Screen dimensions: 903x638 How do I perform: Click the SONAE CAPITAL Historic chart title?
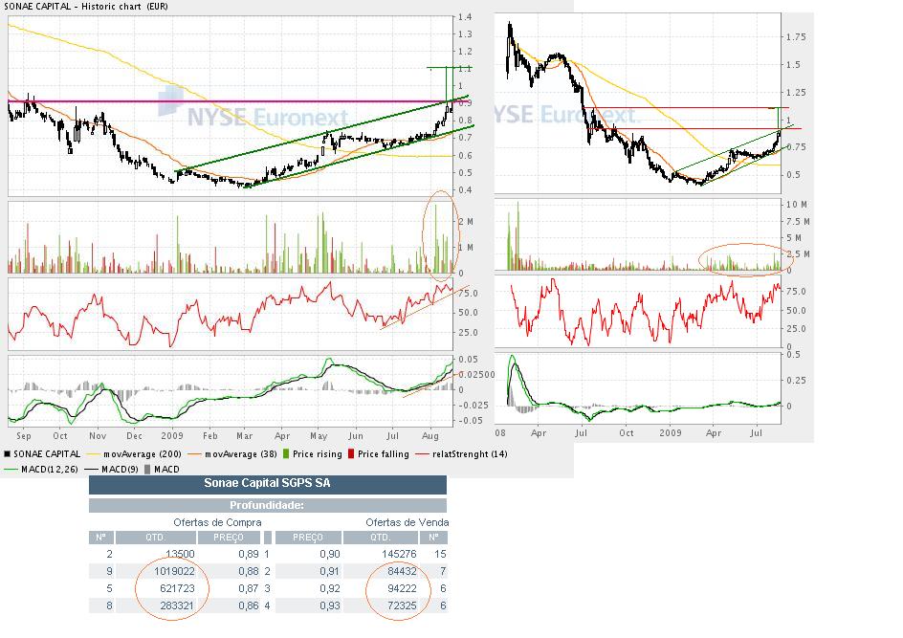tap(85, 7)
